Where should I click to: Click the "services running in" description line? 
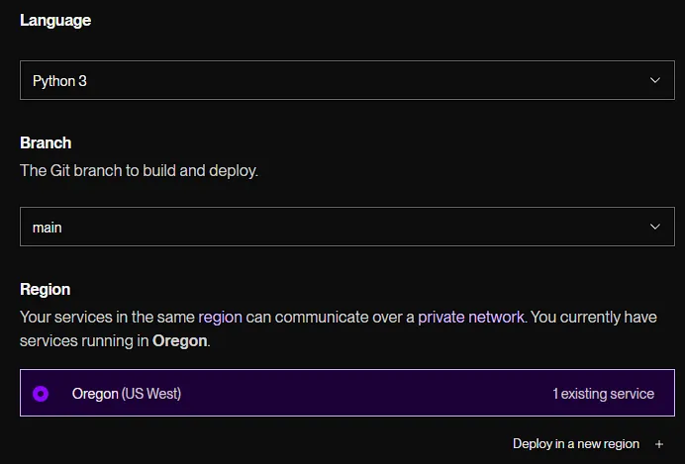coord(84,340)
